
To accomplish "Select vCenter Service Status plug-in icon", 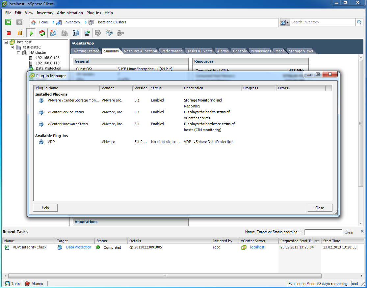I will [41, 112].
